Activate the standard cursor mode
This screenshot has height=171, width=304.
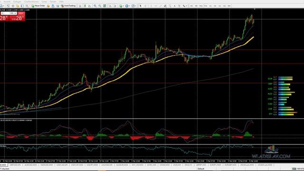[x=141, y=6]
